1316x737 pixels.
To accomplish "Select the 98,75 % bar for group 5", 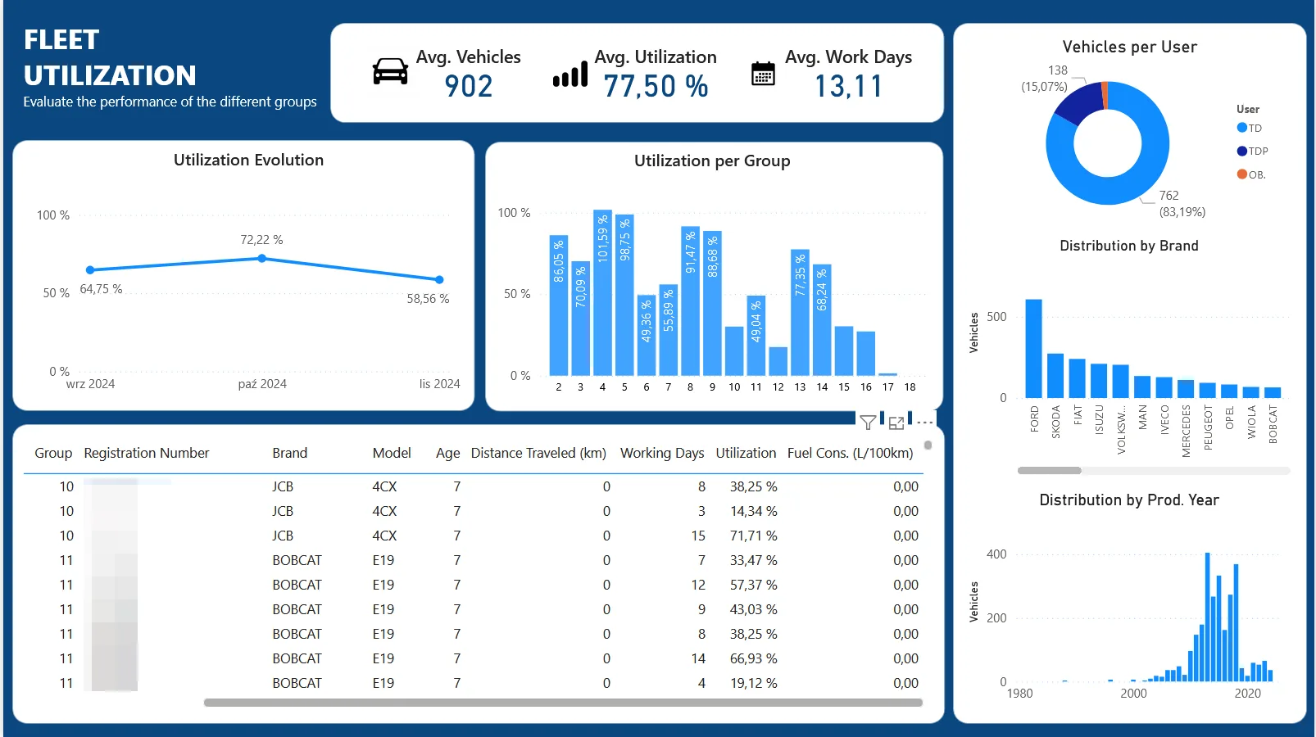I will (624, 295).
